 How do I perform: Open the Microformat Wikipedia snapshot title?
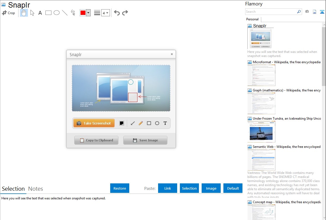pyautogui.click(x=287, y=62)
